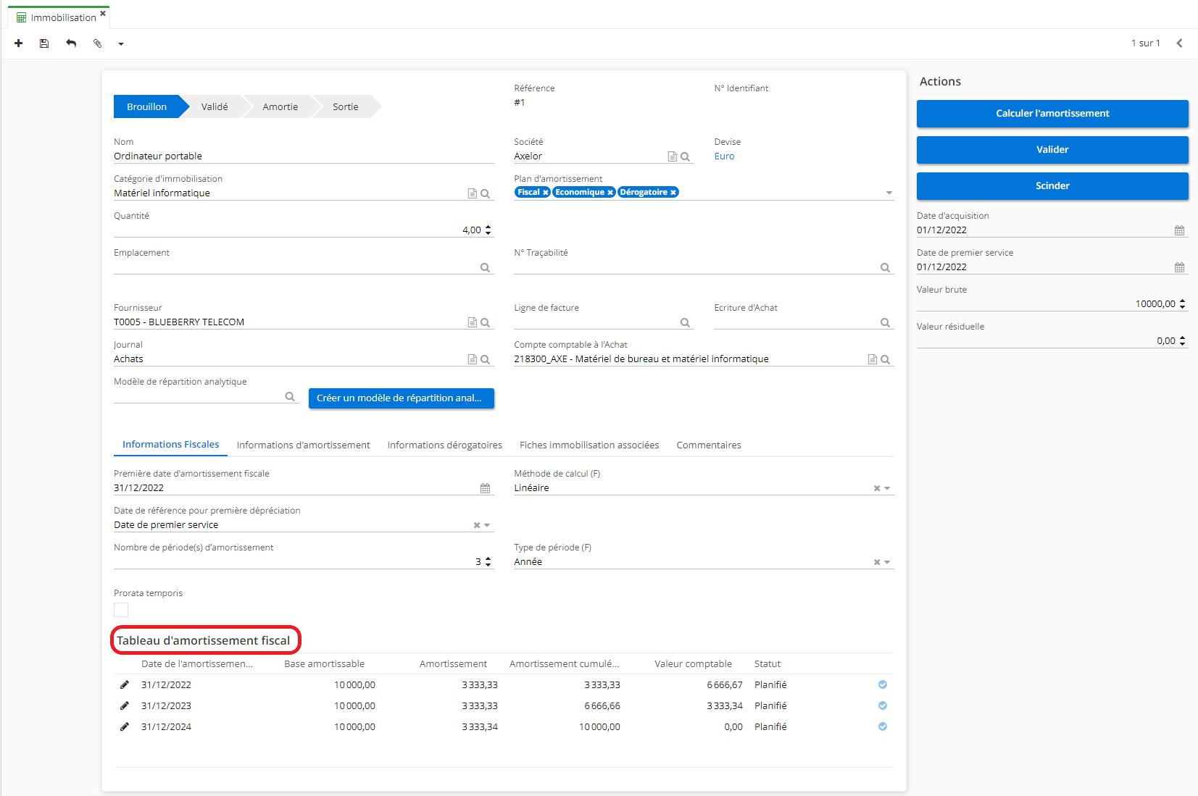Remove the Economique tag from Plan d'amortissement
Image resolution: width=1198 pixels, height=796 pixels.
(x=610, y=193)
